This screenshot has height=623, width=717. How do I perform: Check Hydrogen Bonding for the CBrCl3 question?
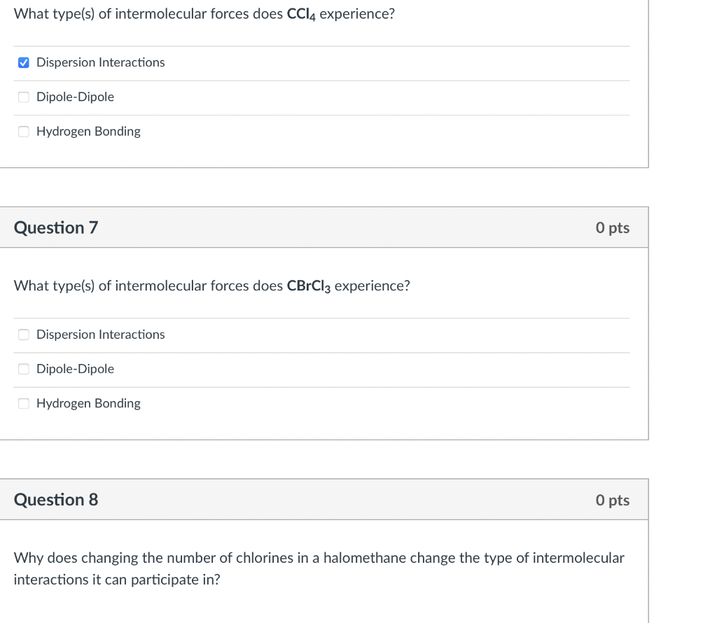pyautogui.click(x=23, y=403)
